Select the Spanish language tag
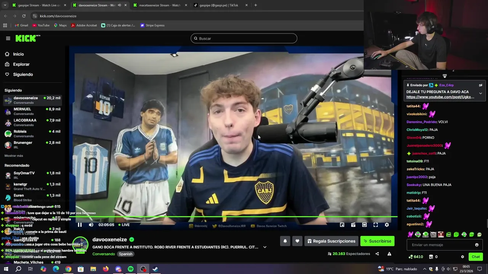Viewport: 488px width, 274px height. coord(125,254)
